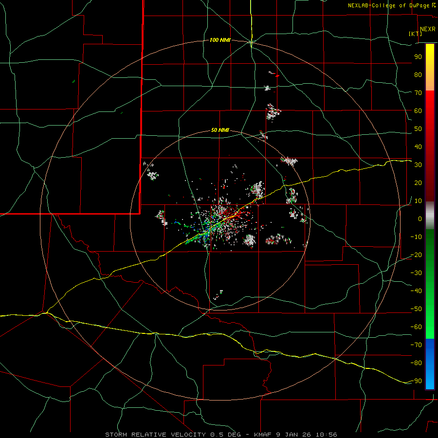This screenshot has width=438, height=438.
Task: Pick the orange segment of the color bar
Action: click(x=430, y=81)
